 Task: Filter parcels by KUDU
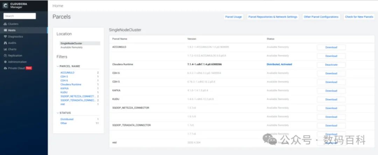(64, 92)
